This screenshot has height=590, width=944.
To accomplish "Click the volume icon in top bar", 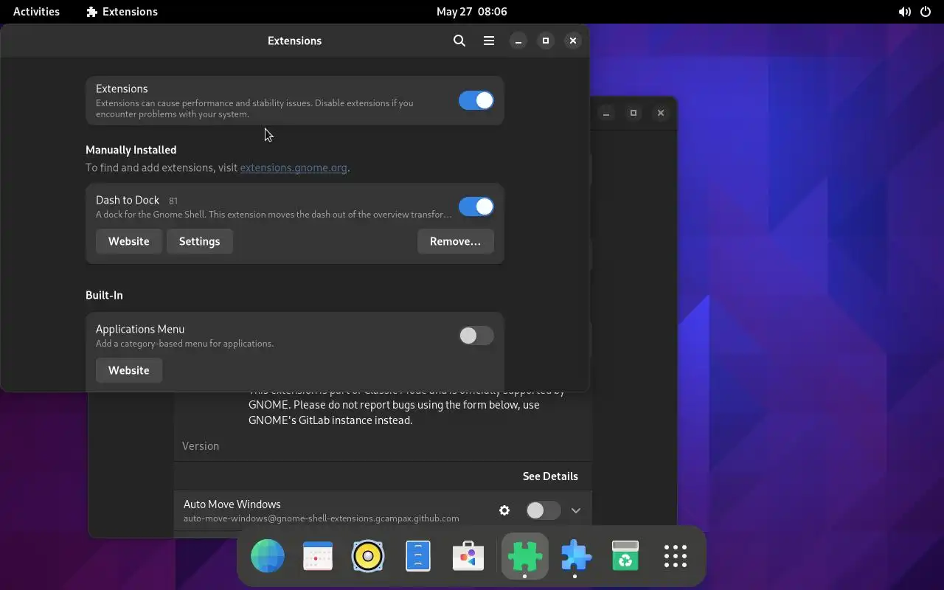I will (x=904, y=12).
